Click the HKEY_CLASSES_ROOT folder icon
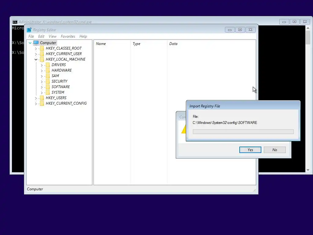This screenshot has height=235, width=313. (x=42, y=48)
